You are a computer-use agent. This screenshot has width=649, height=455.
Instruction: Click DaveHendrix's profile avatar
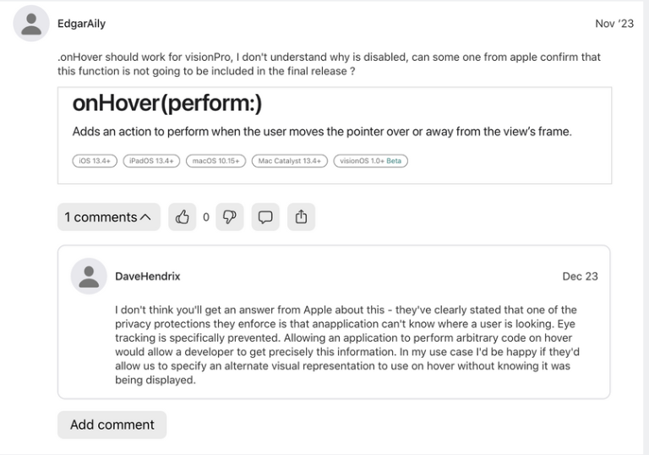pyautogui.click(x=89, y=277)
